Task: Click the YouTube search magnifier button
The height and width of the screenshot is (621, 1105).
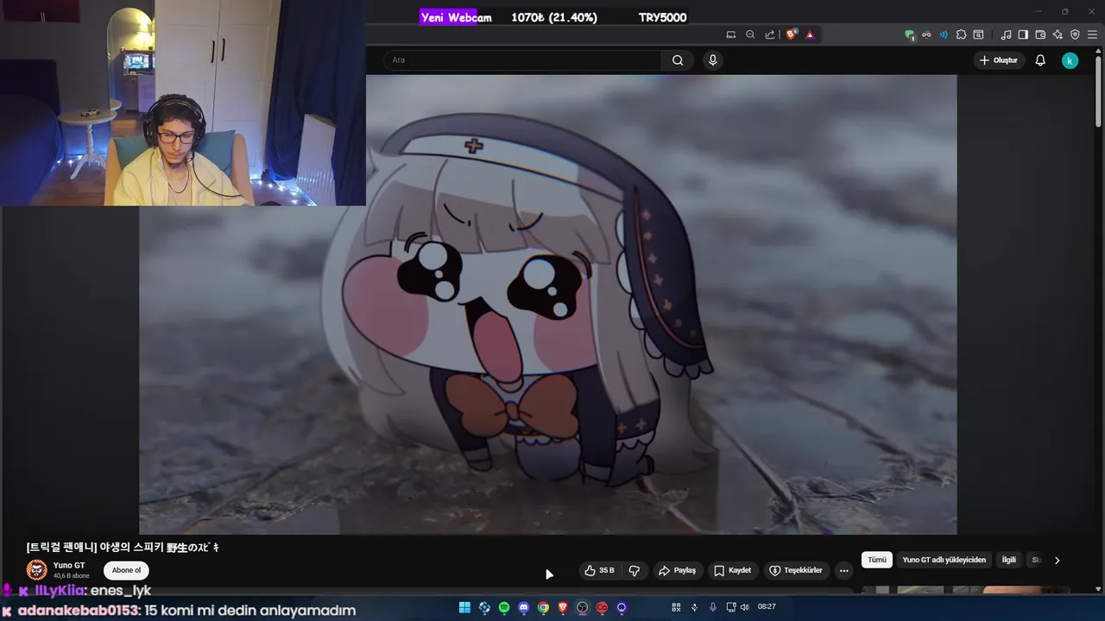Action: tap(678, 60)
